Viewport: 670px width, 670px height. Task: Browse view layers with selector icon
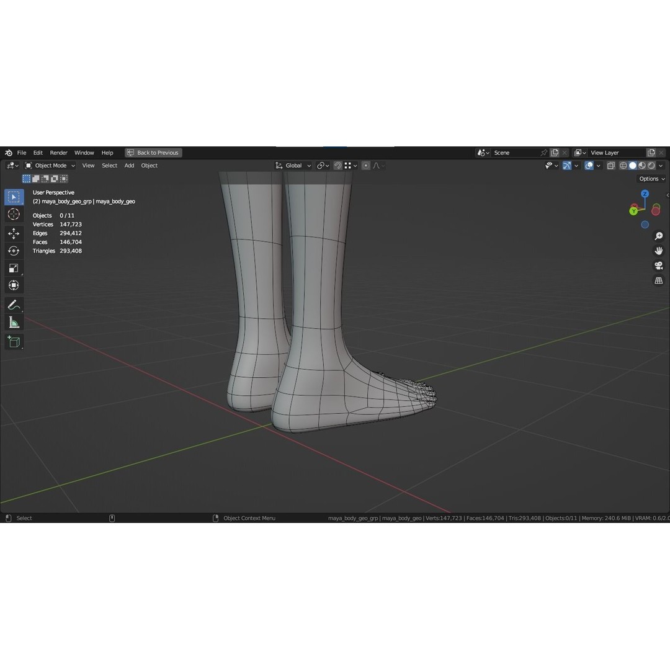tap(580, 153)
